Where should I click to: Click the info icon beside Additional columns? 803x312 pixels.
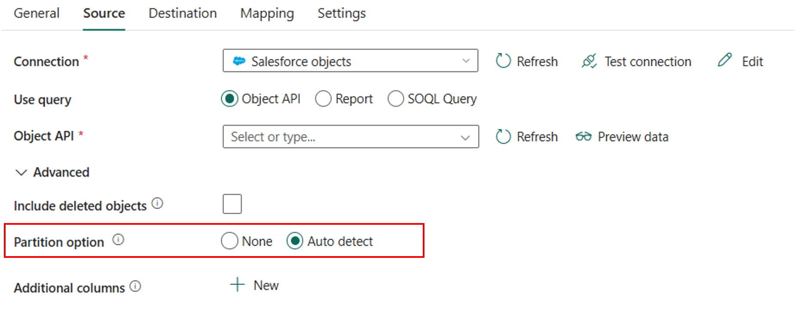pyautogui.click(x=135, y=285)
